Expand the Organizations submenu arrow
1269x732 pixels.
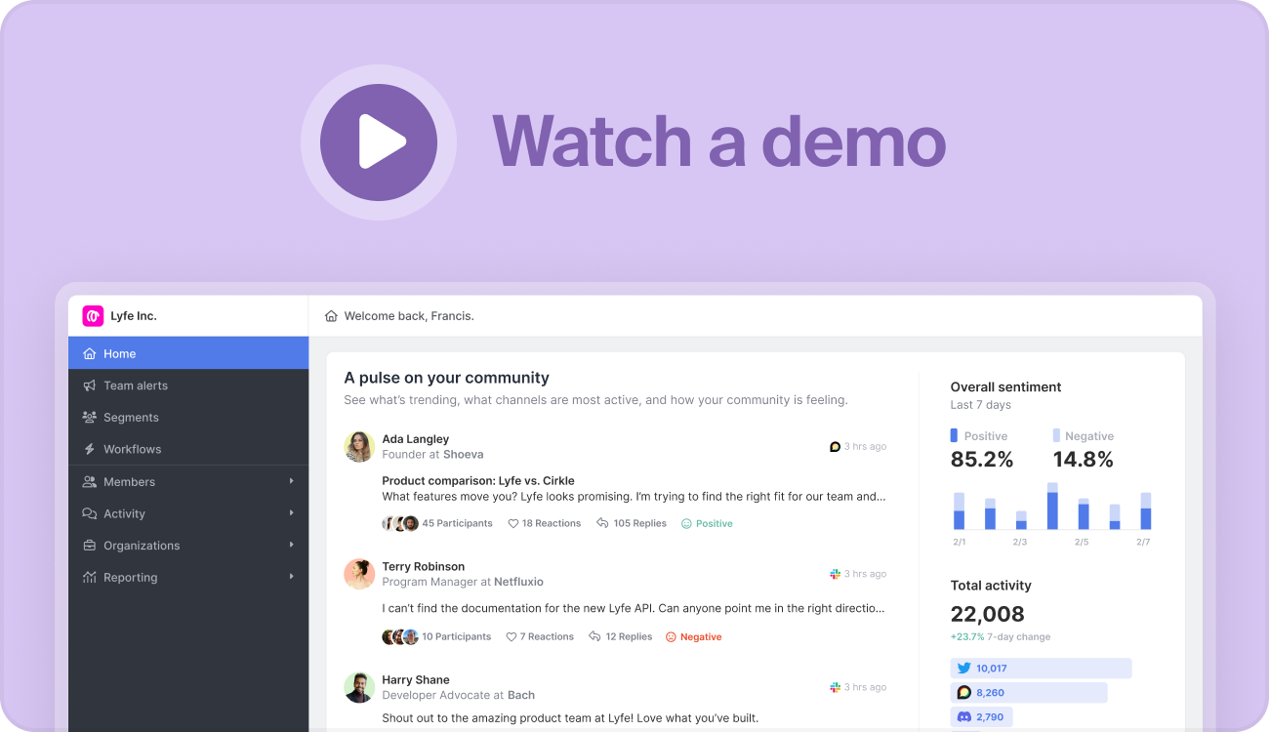pyautogui.click(x=291, y=545)
